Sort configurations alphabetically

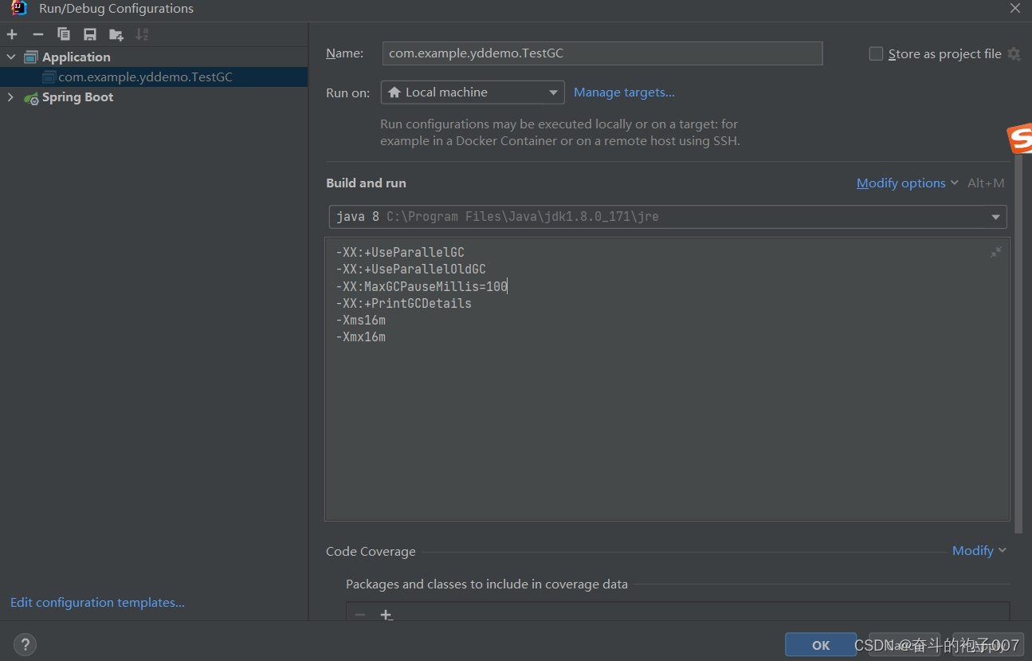point(142,34)
